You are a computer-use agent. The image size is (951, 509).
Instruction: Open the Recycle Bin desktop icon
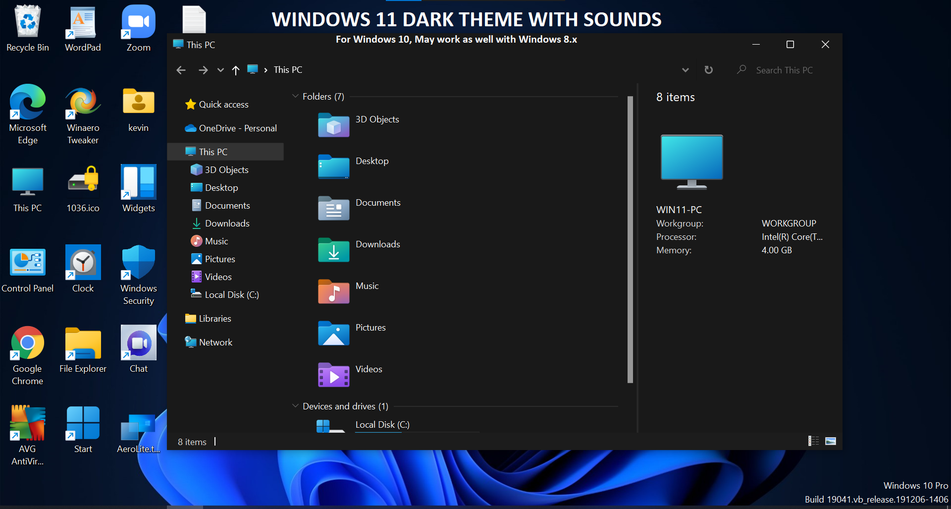pyautogui.click(x=28, y=28)
